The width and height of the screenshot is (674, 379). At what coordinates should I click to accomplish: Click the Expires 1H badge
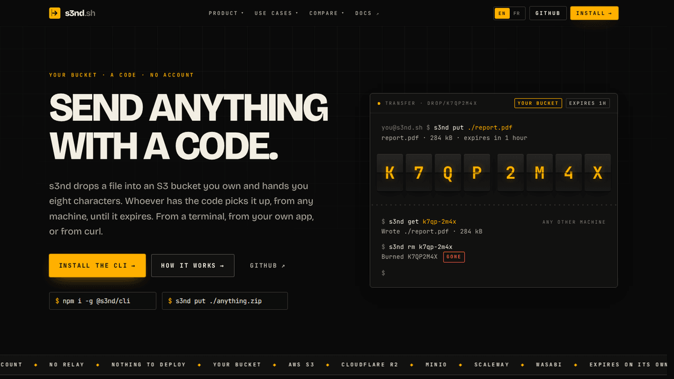587,103
